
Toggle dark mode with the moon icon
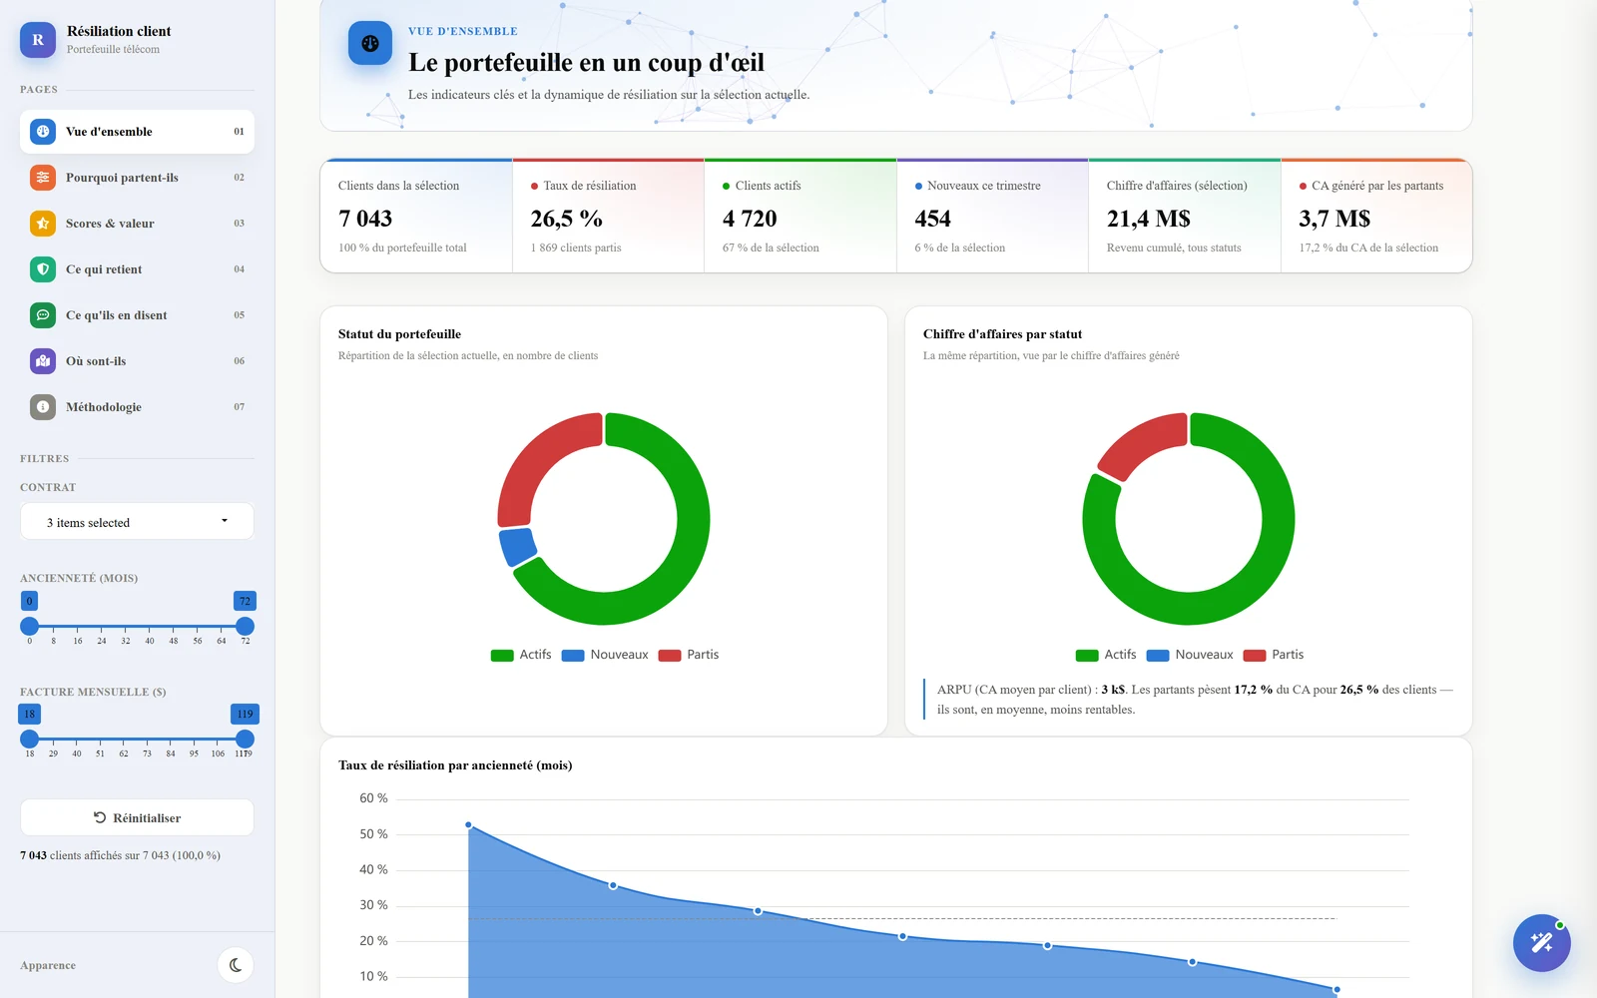pyautogui.click(x=236, y=965)
